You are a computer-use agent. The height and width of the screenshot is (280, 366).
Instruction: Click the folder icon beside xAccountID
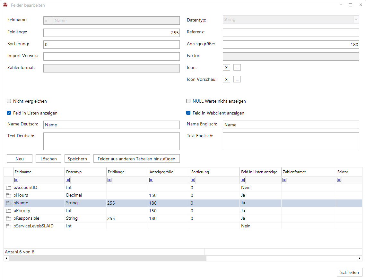coord(9,188)
